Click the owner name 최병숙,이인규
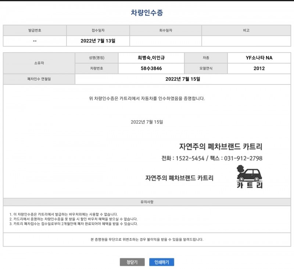Viewport: 294px width, 269px height. pos(151,58)
